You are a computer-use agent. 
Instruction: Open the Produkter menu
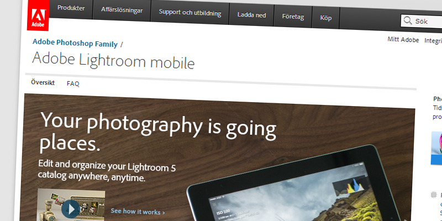coord(71,8)
